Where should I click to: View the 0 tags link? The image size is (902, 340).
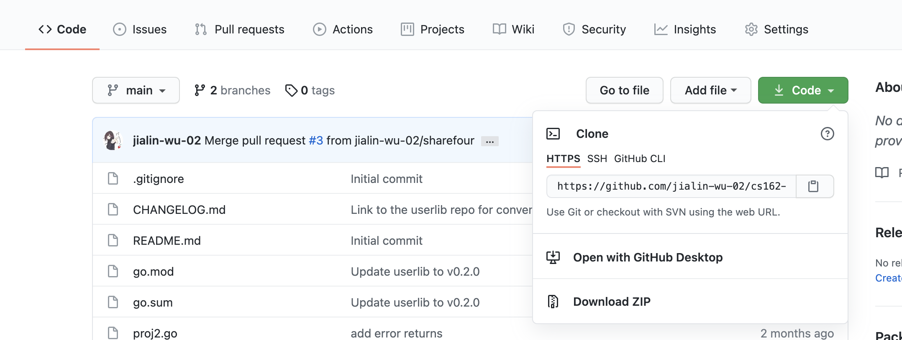[310, 90]
